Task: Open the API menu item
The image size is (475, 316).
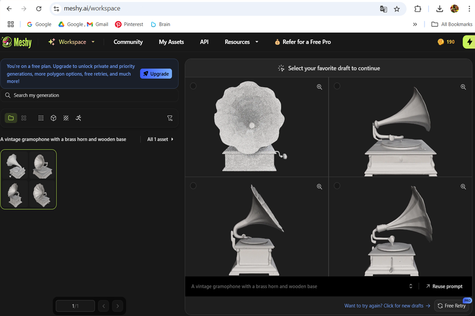Action: pos(204,42)
